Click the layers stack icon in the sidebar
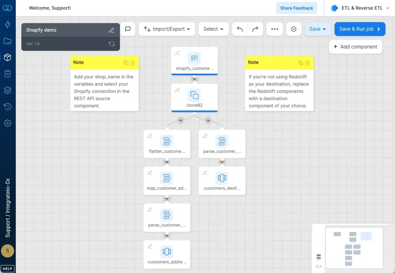The height and width of the screenshot is (273, 395). (x=8, y=90)
